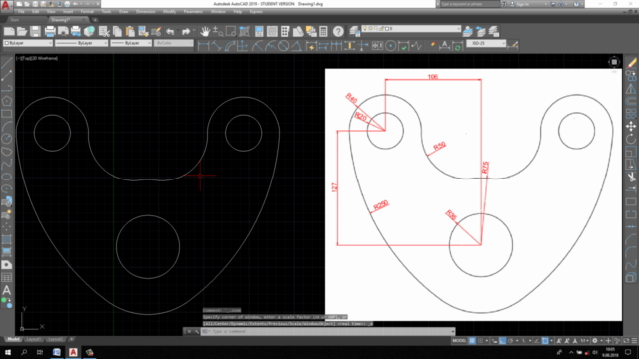Start Linear dimension tool
639x359 pixels.
pos(203,46)
